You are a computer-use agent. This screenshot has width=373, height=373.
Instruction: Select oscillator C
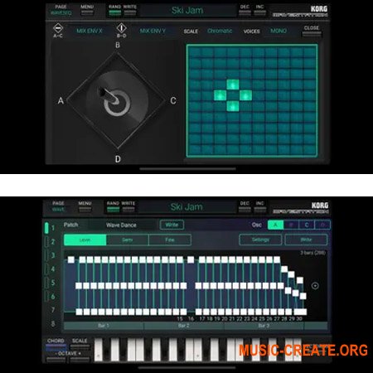coord(307,225)
